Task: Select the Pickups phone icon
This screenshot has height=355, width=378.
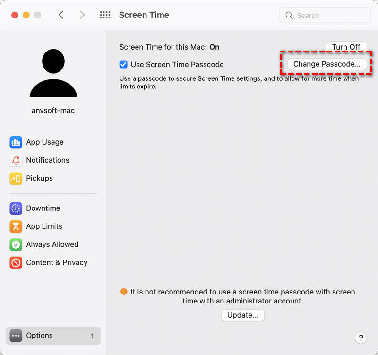Action: [16, 178]
